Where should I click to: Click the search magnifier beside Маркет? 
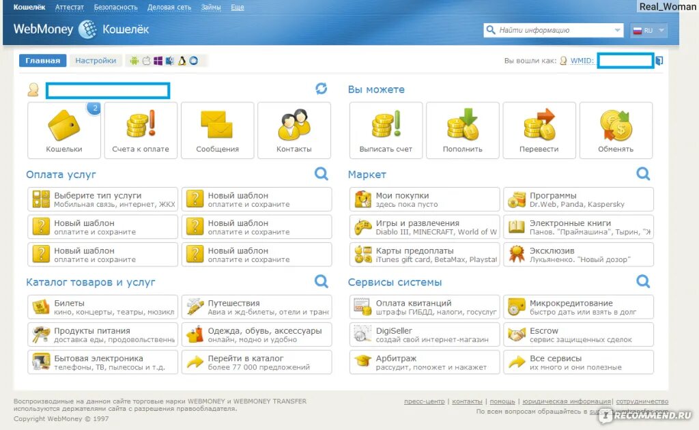643,173
